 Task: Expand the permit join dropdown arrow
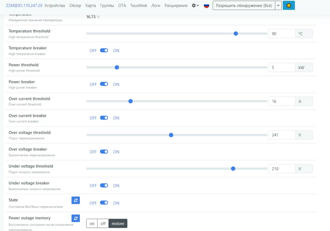click(x=278, y=6)
